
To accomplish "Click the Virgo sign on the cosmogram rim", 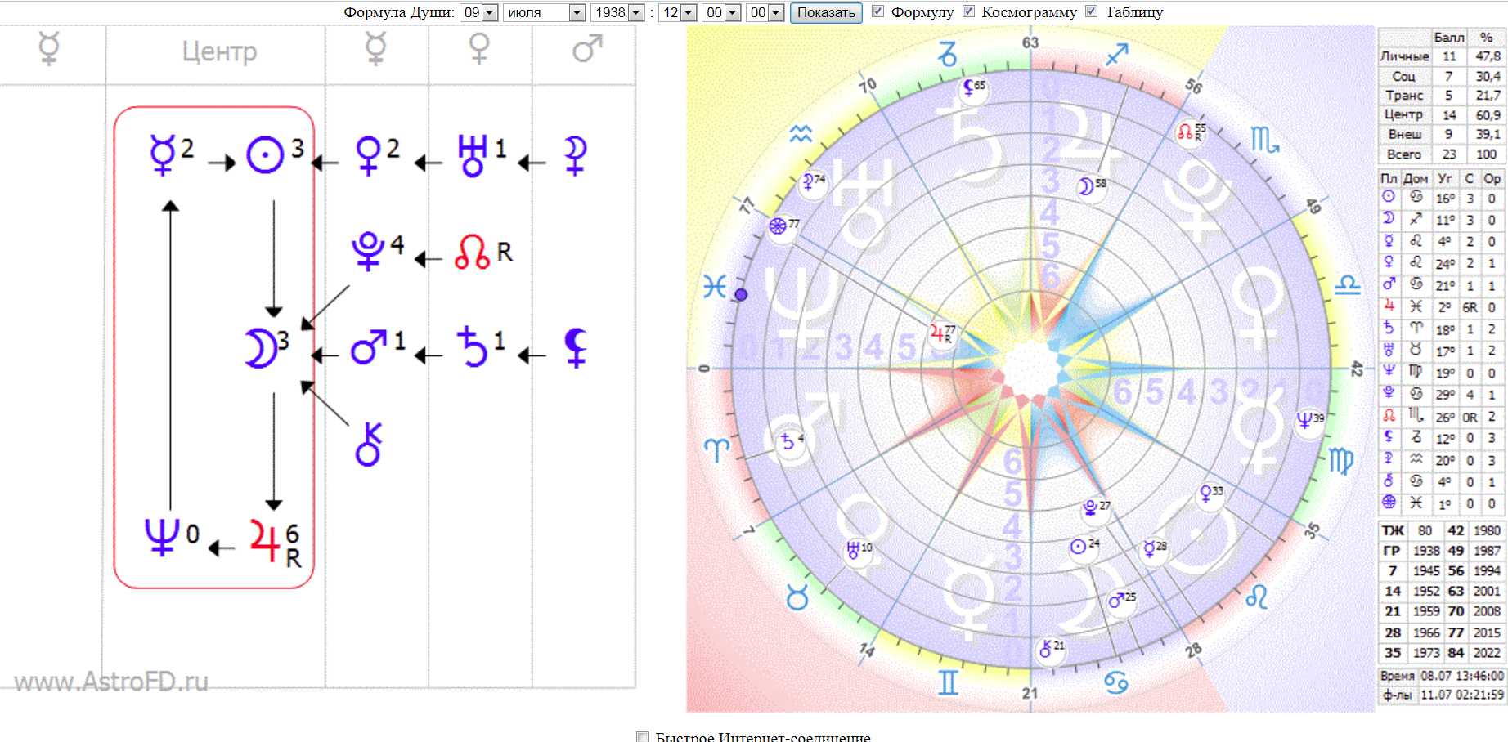I will coord(1341,461).
